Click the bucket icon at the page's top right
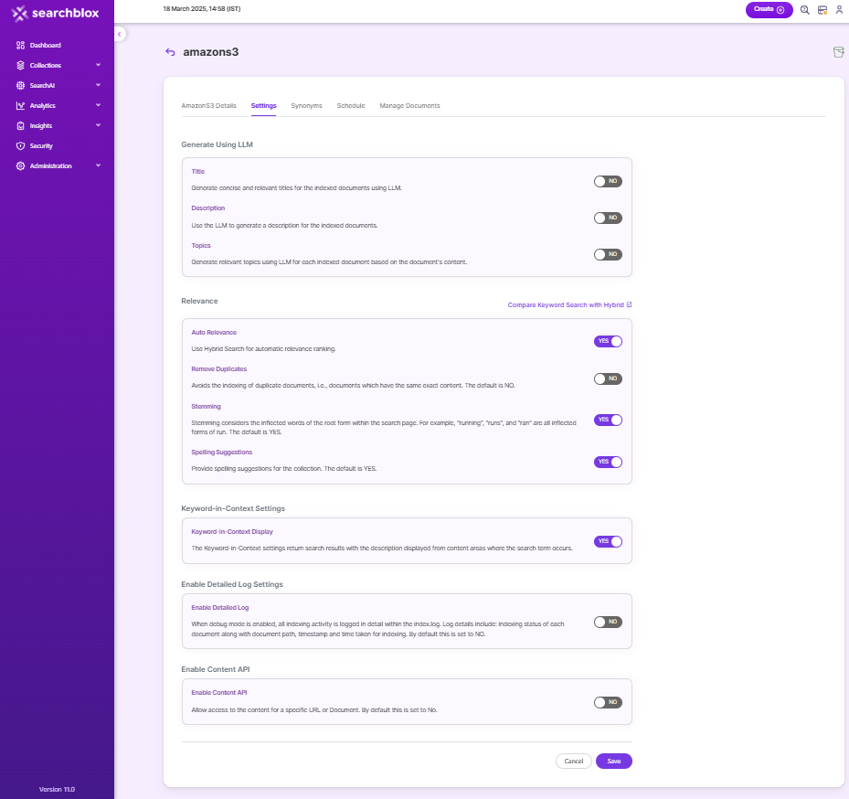849x799 pixels. pyautogui.click(x=838, y=52)
